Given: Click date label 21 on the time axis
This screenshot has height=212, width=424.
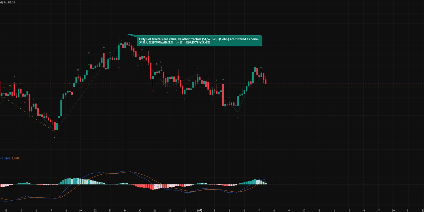Looking at the screenshot, I should pyautogui.click(x=408, y=210).
